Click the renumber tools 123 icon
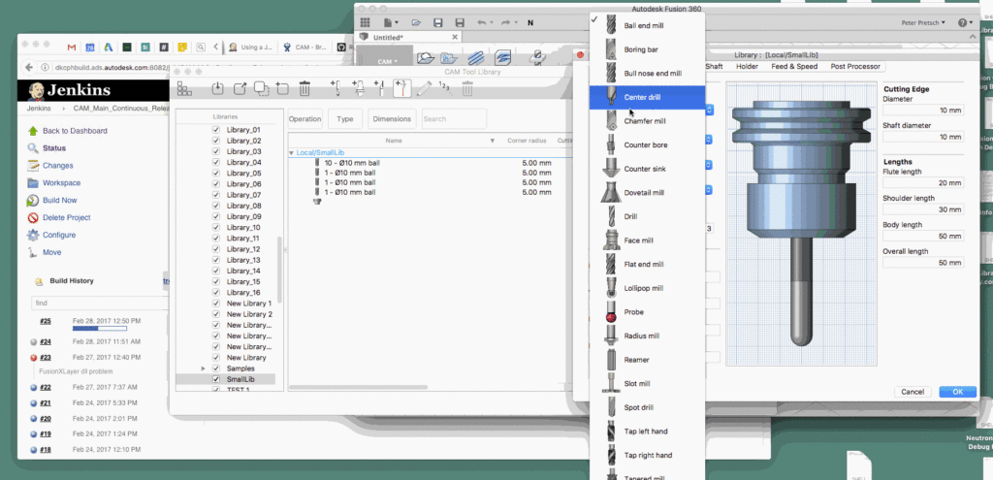This screenshot has height=480, width=993. coord(444,88)
